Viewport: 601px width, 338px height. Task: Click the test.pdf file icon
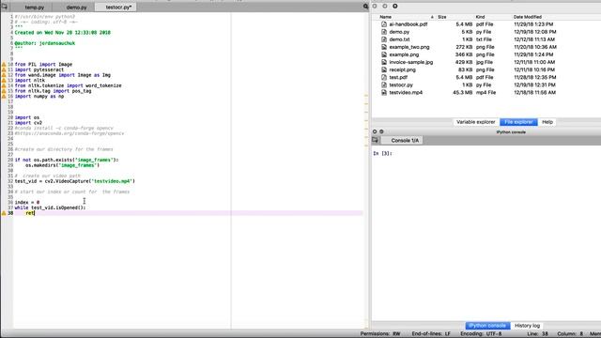pos(384,77)
